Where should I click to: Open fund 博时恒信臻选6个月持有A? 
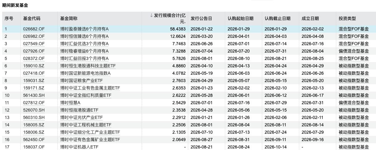[85, 37]
